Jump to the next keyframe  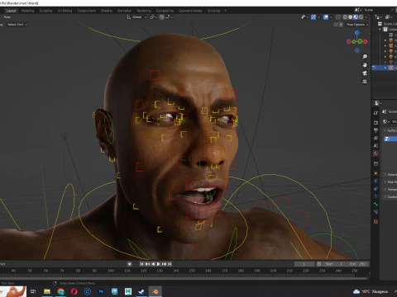[x=164, y=264]
